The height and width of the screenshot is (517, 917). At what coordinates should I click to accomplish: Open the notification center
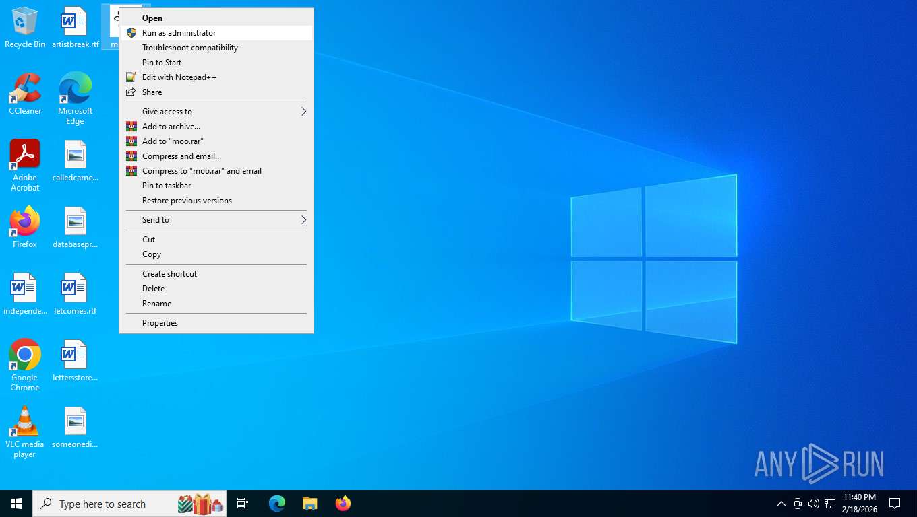click(895, 504)
